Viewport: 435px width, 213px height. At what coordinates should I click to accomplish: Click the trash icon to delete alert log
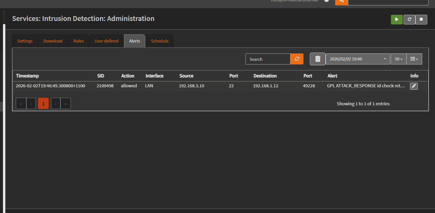point(318,59)
